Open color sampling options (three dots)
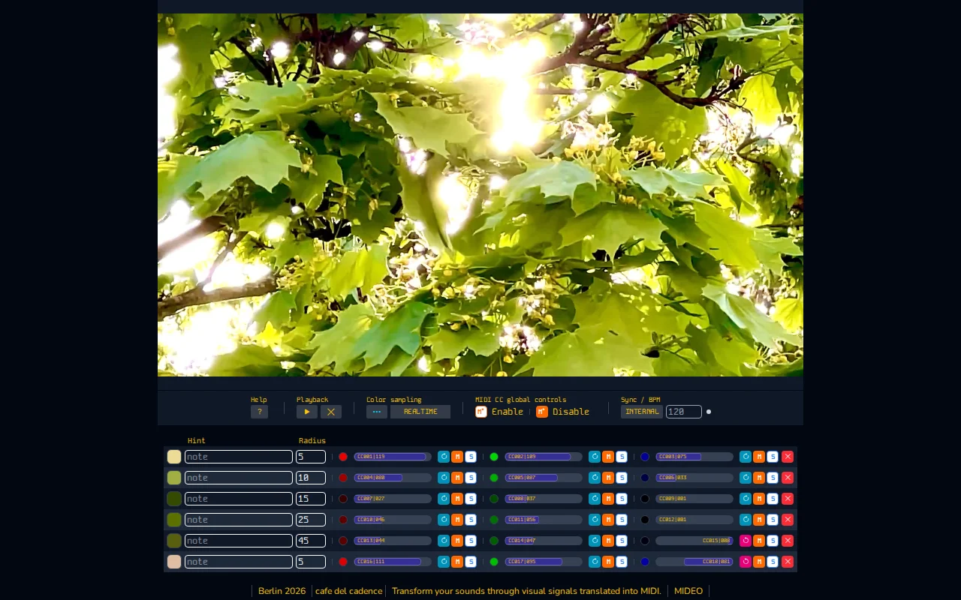The width and height of the screenshot is (961, 600). [377, 412]
